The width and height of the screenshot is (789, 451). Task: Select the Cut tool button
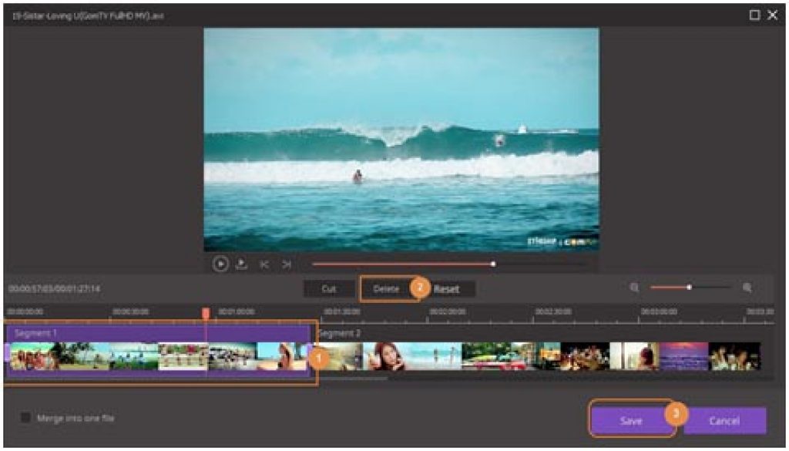tap(330, 288)
